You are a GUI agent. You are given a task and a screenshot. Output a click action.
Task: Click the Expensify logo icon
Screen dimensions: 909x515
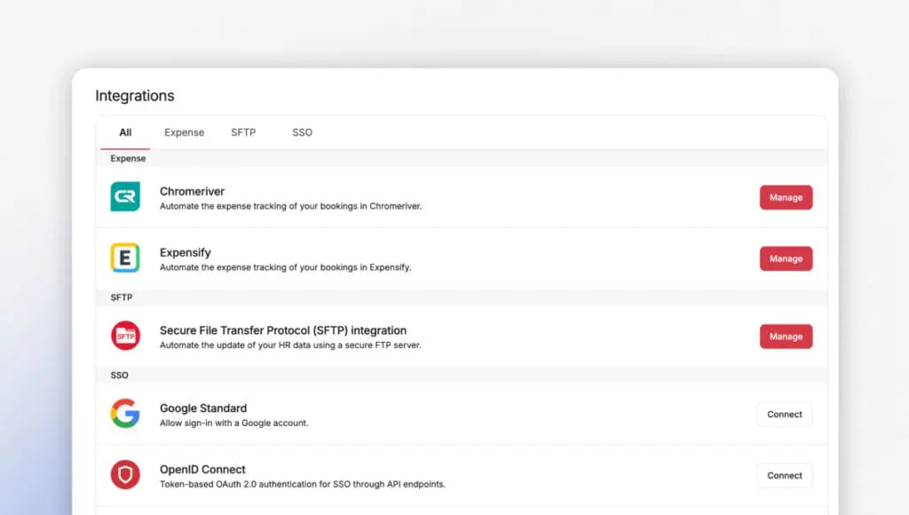(125, 258)
